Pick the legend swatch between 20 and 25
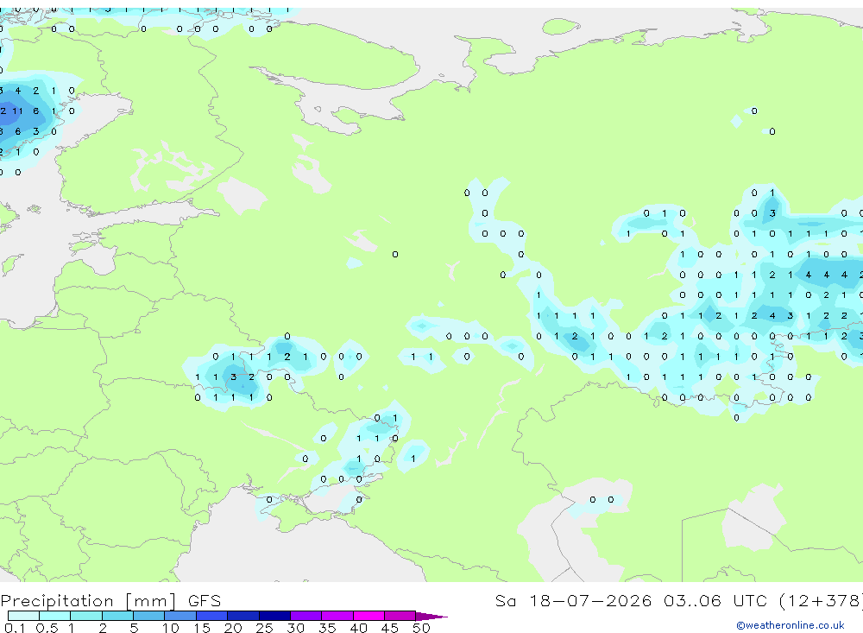 pyautogui.click(x=243, y=616)
